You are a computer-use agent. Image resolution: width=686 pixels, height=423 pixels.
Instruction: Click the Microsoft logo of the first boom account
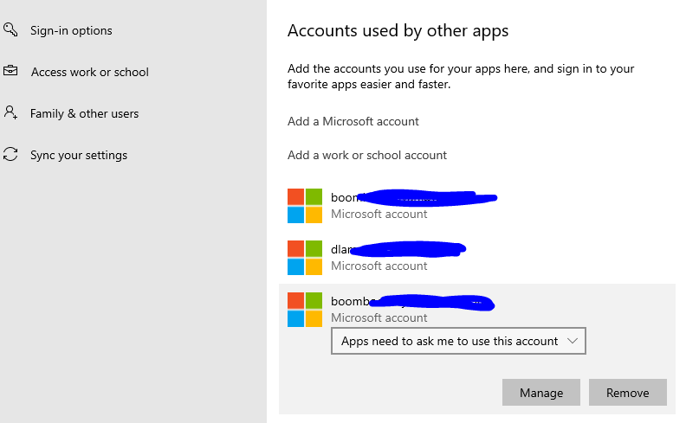pyautogui.click(x=305, y=206)
